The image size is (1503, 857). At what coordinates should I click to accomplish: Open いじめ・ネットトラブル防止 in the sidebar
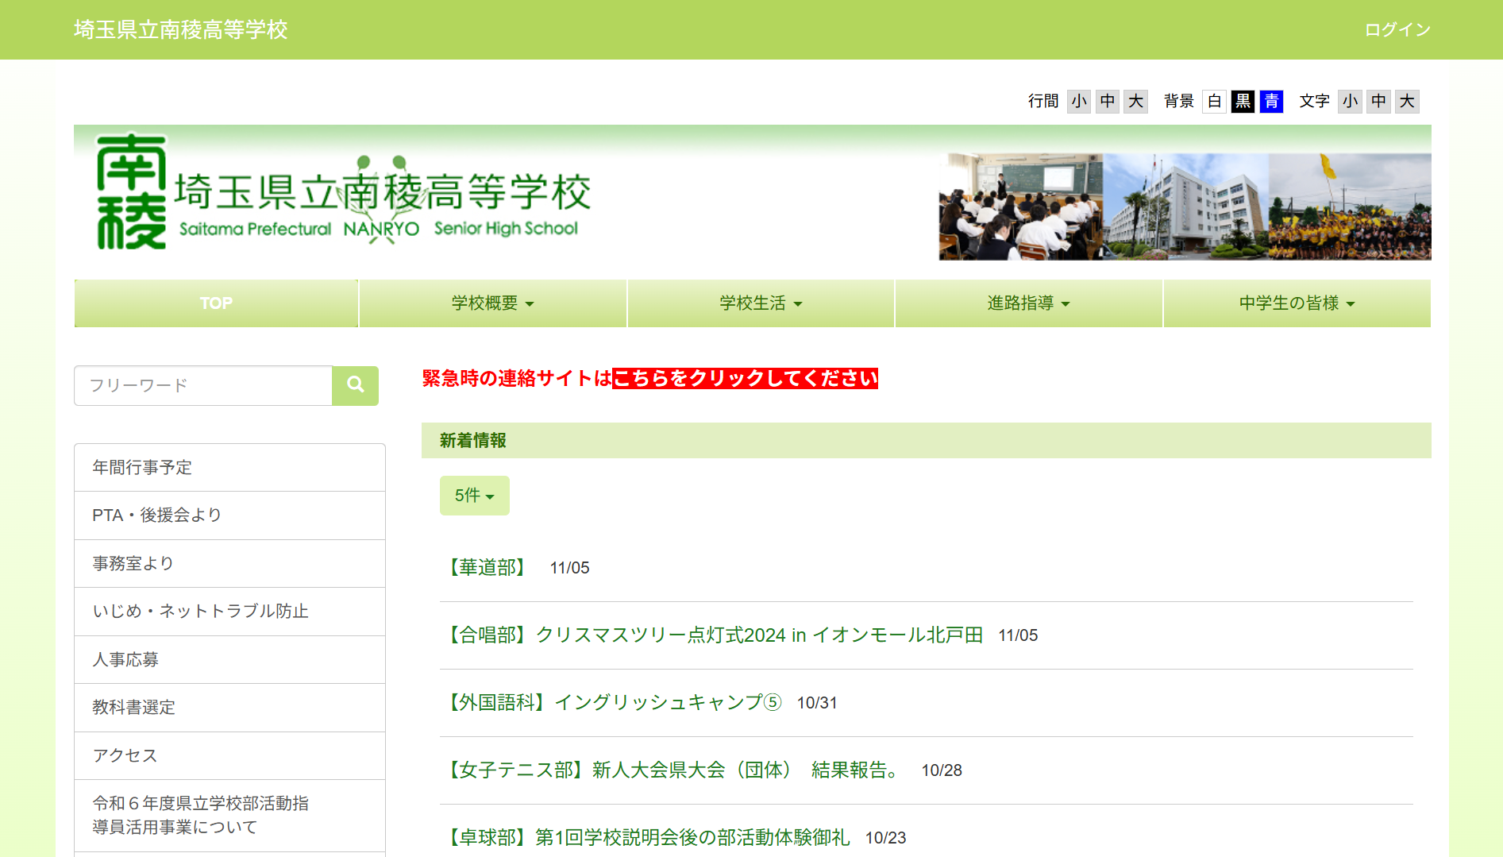(229, 612)
